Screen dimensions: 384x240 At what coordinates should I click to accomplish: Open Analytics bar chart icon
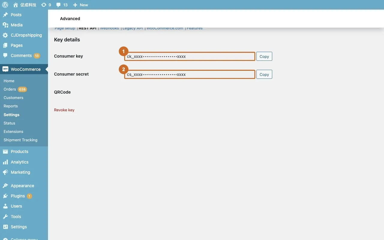pos(5,162)
